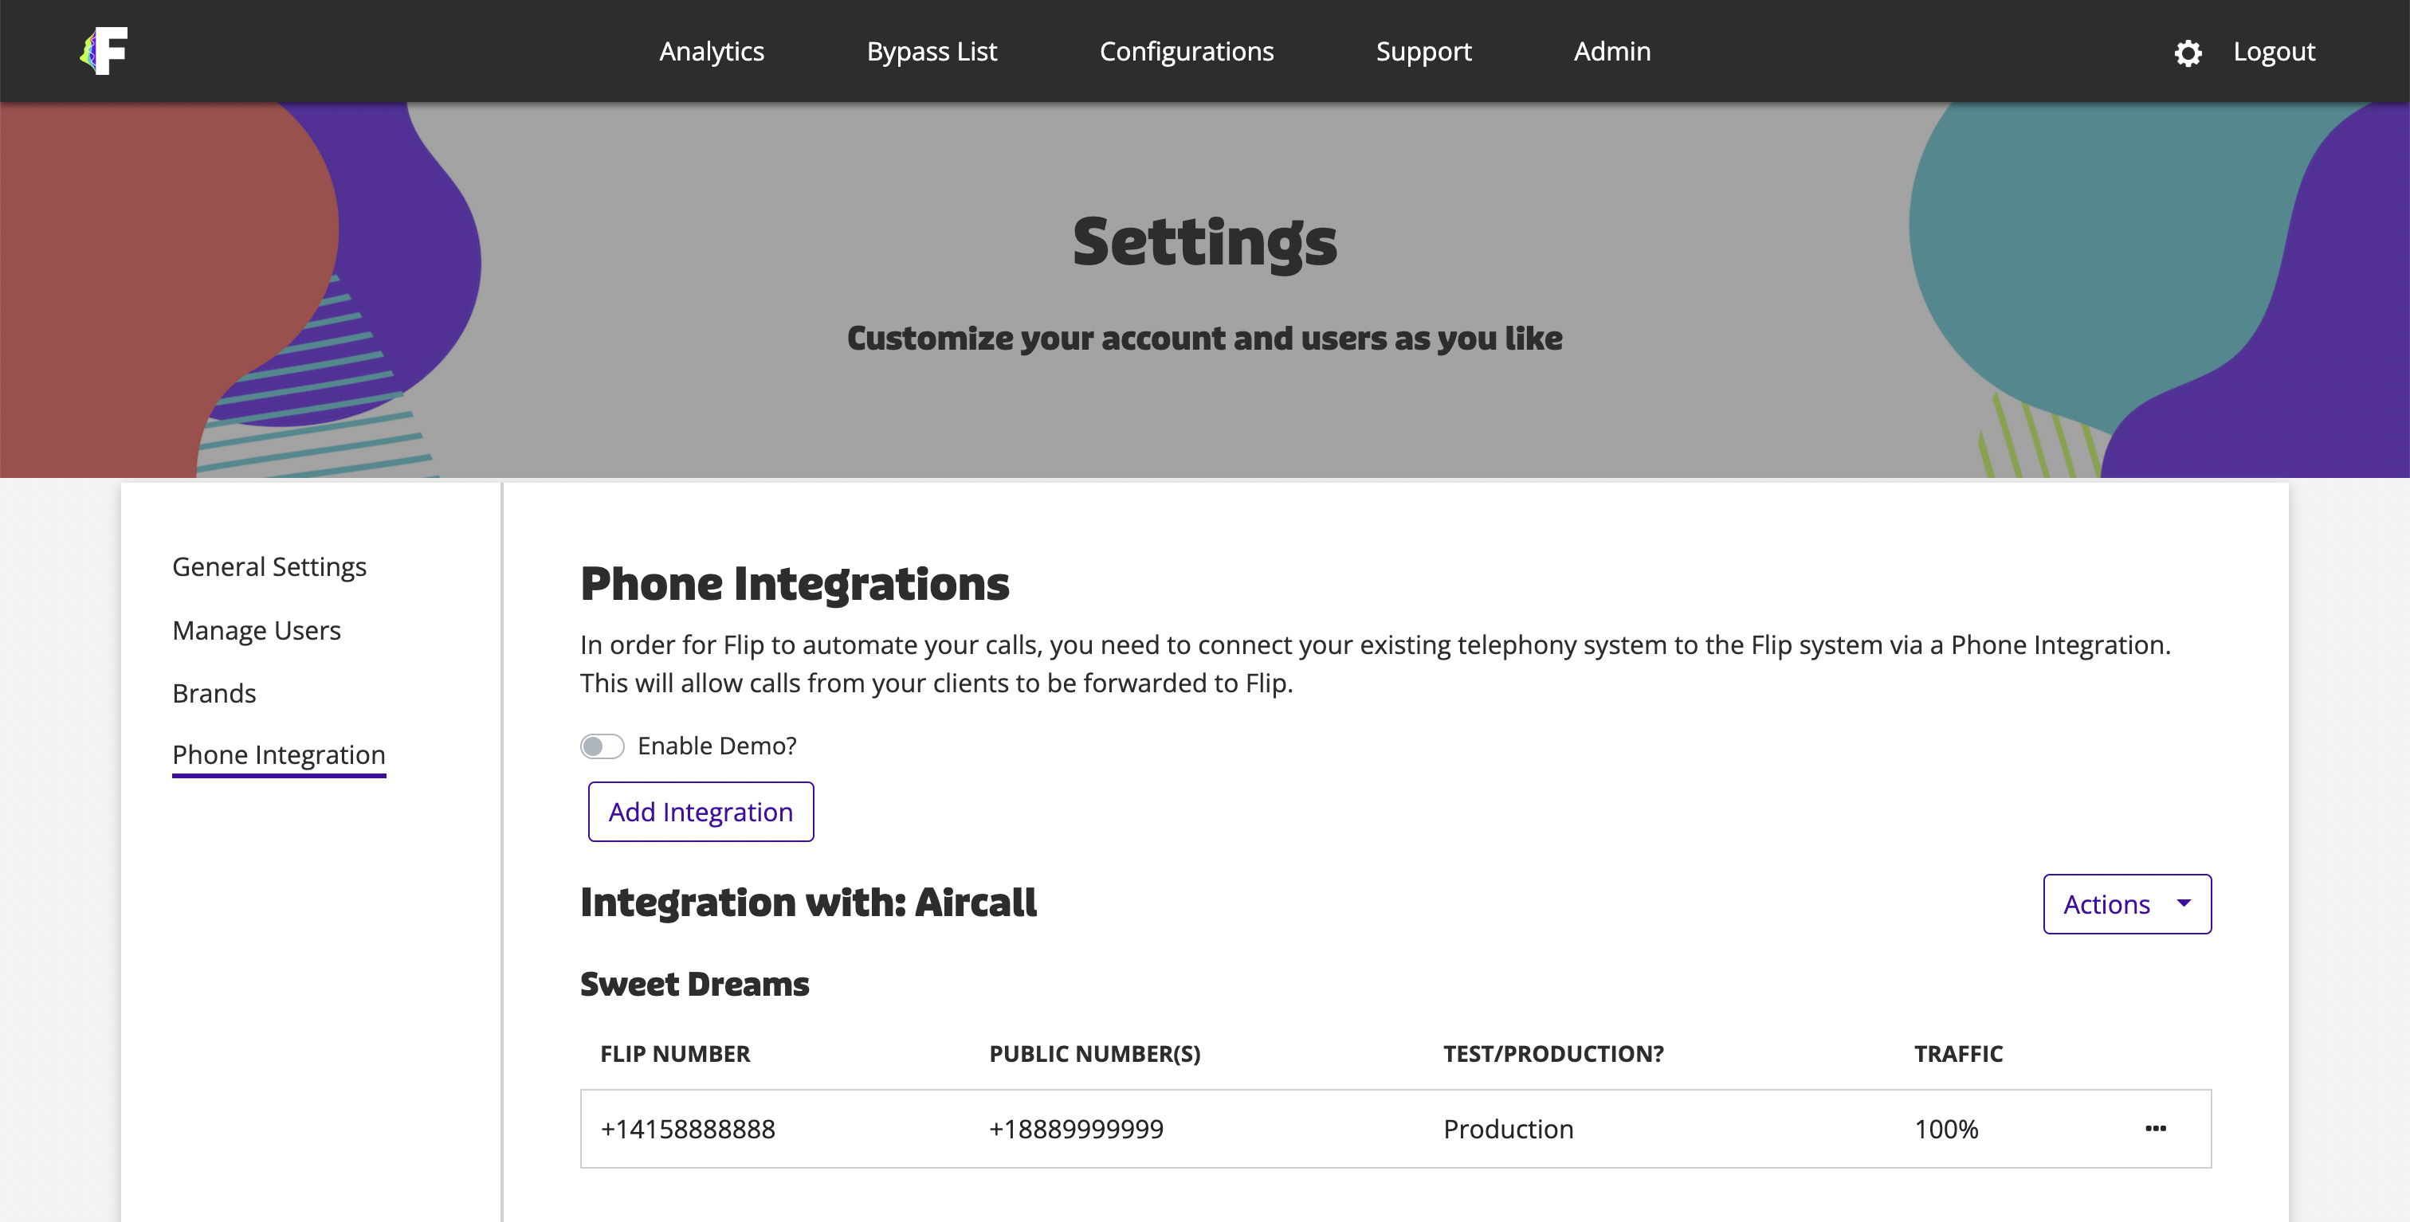Click the Production cell in the row
The width and height of the screenshot is (2410, 1222).
click(1508, 1129)
